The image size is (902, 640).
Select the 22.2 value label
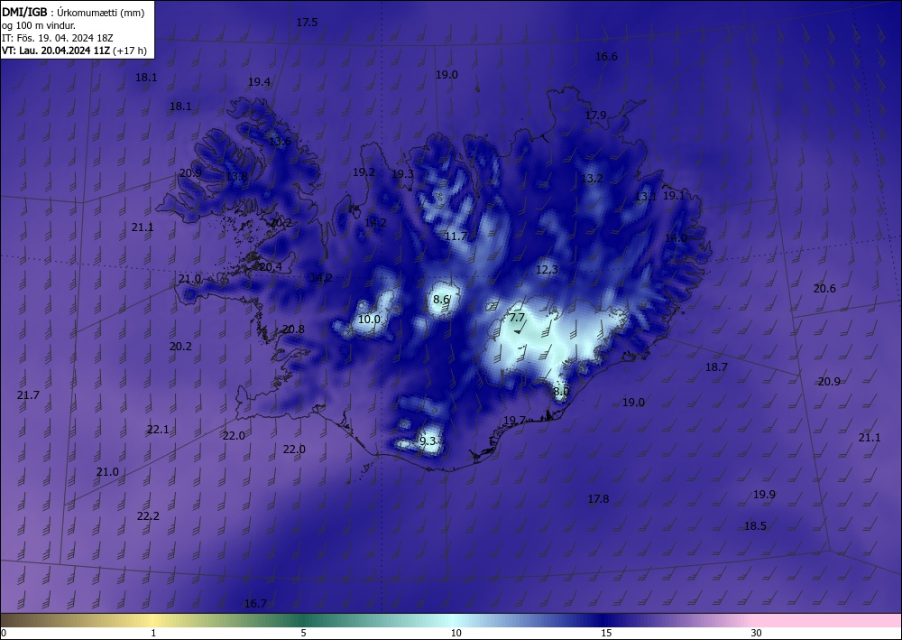148,516
